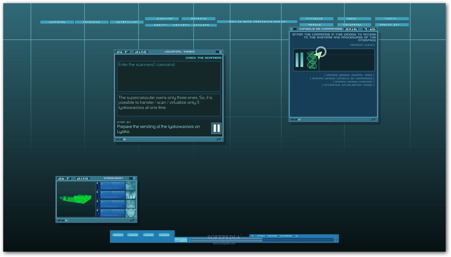The image size is (451, 257).
Task: Toggle the third Kadikeon row switch
Action: (97, 204)
